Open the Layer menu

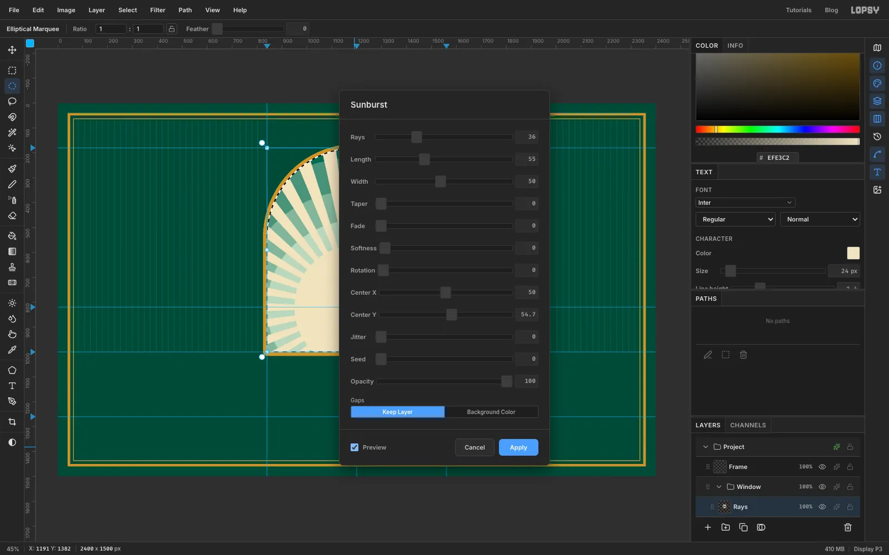[x=97, y=10]
